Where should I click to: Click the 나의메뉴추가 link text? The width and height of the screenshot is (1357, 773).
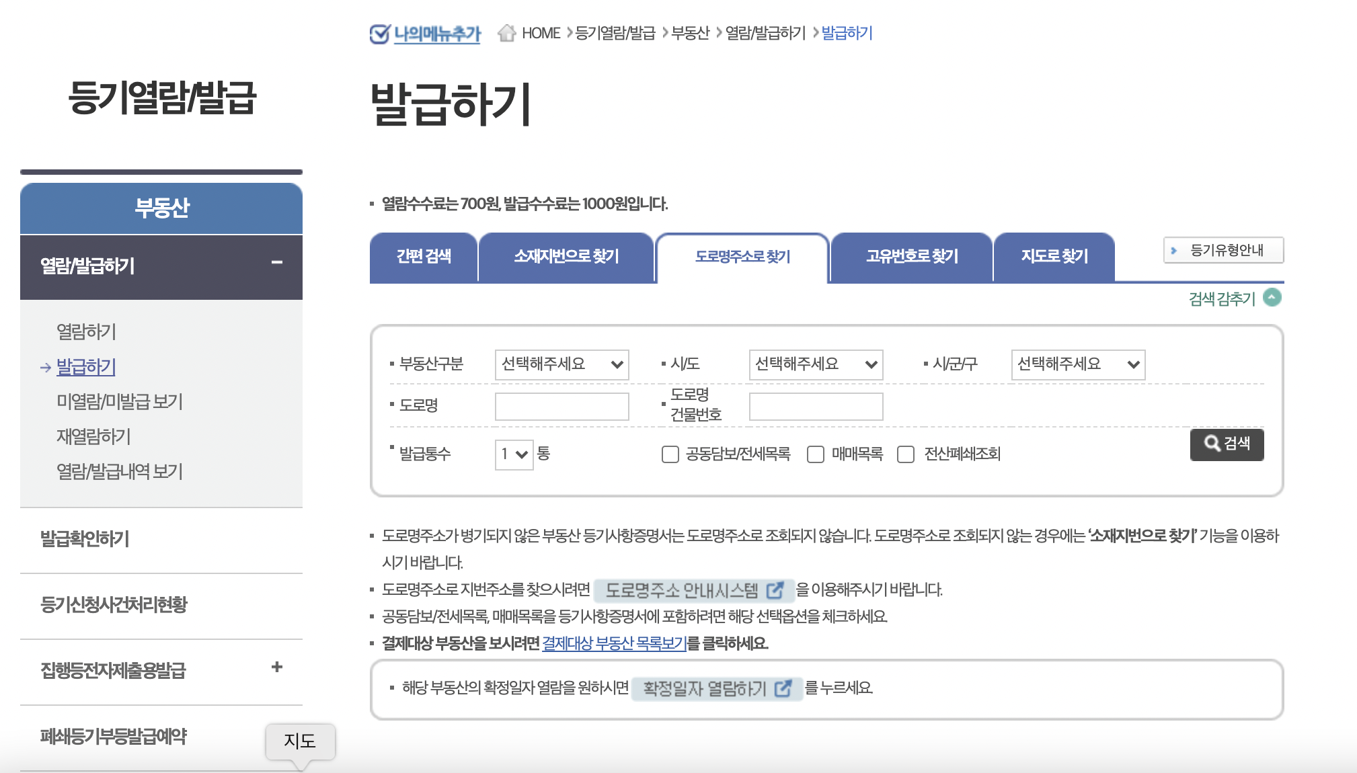click(x=437, y=34)
